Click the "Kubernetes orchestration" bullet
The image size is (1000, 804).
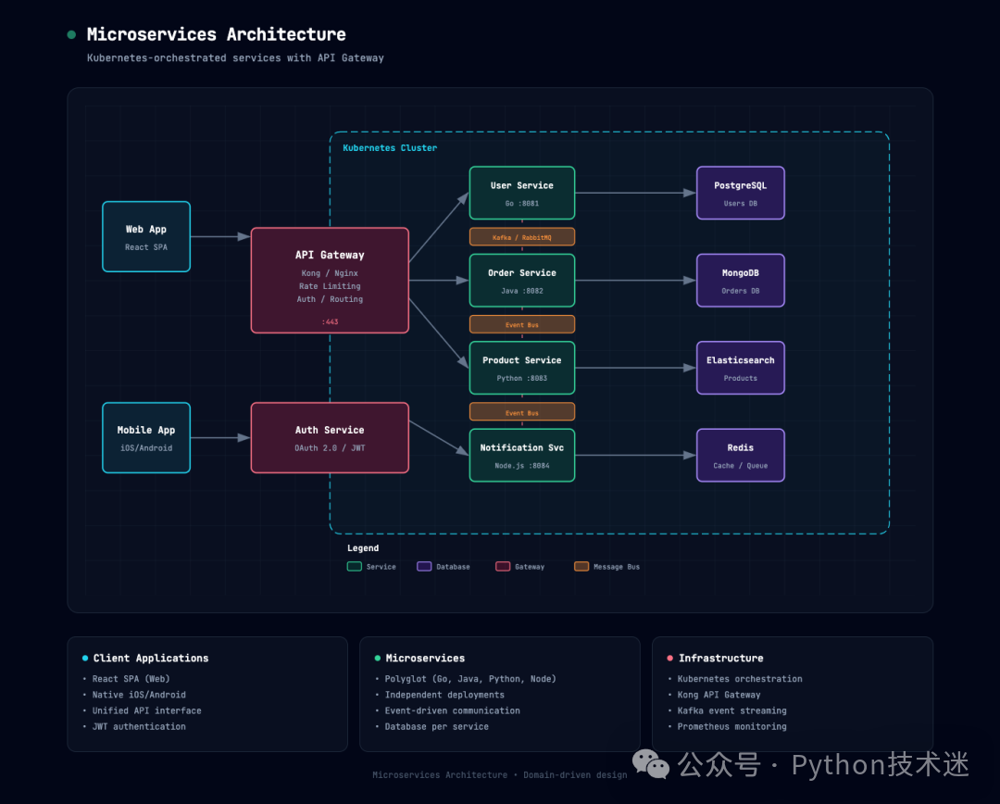pyautogui.click(x=740, y=679)
